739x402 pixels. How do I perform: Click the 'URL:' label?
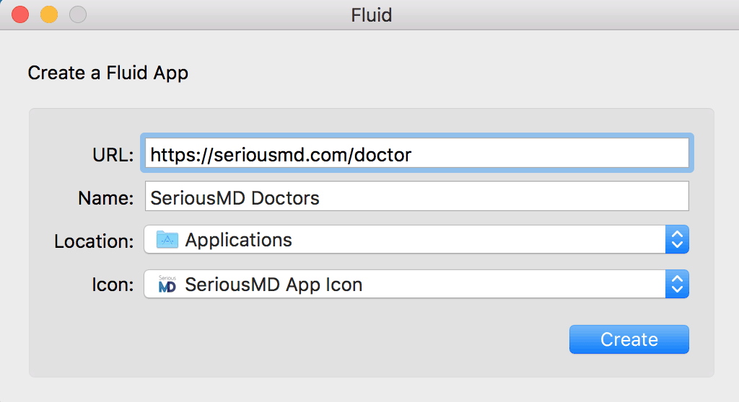click(x=113, y=155)
